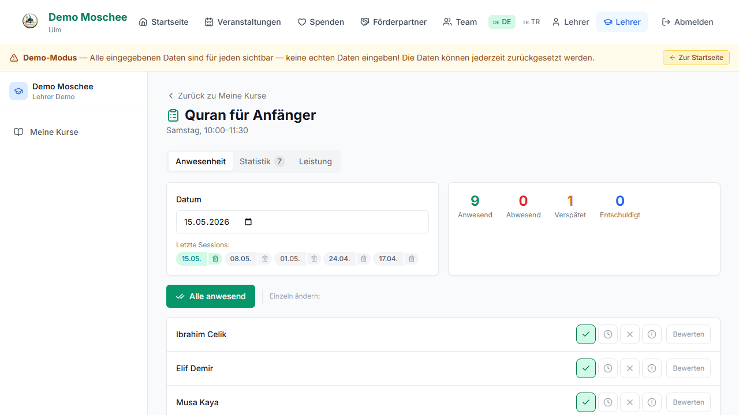Click the Entschuldigt count of 0
The height and width of the screenshot is (415, 739).
(x=620, y=201)
